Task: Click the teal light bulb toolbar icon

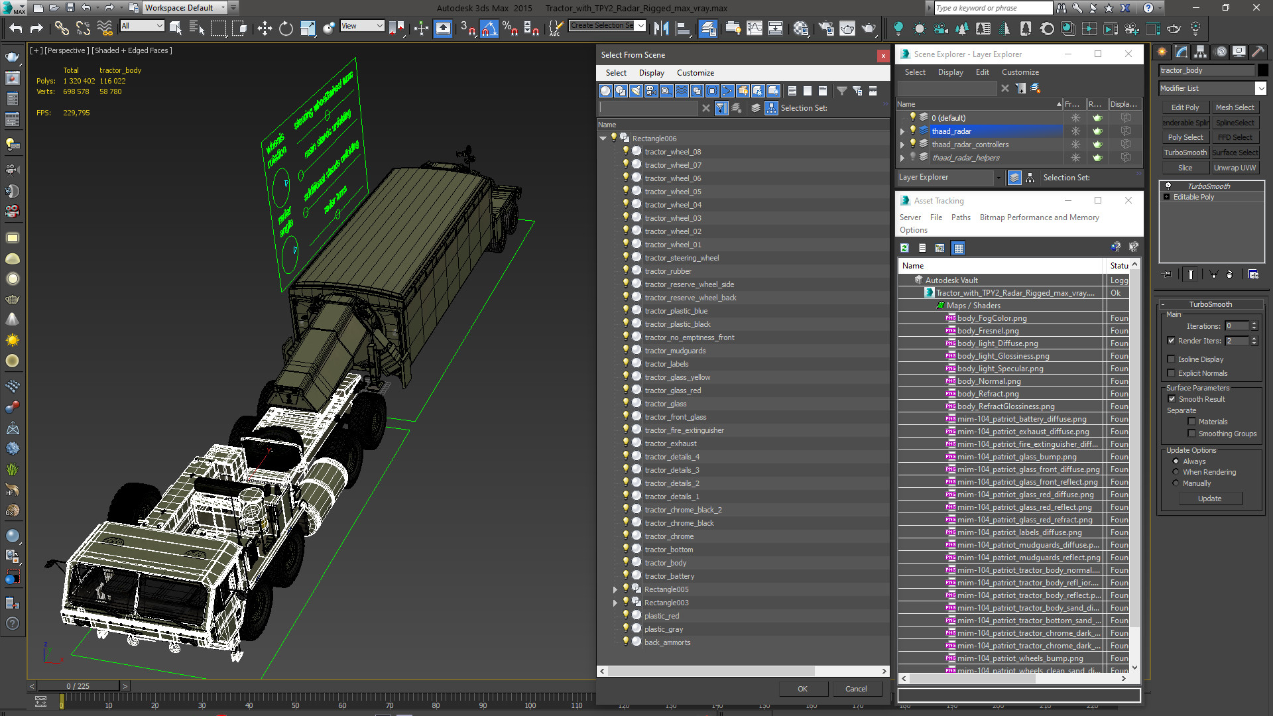Action: (x=898, y=29)
